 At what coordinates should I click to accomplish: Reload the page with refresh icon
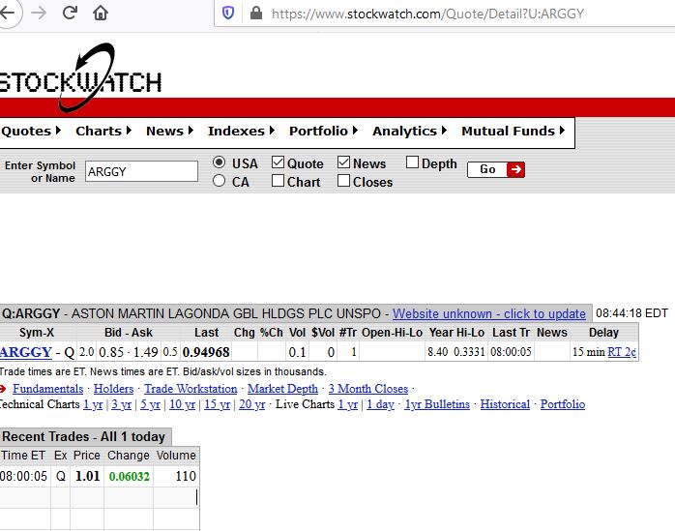pyautogui.click(x=70, y=13)
